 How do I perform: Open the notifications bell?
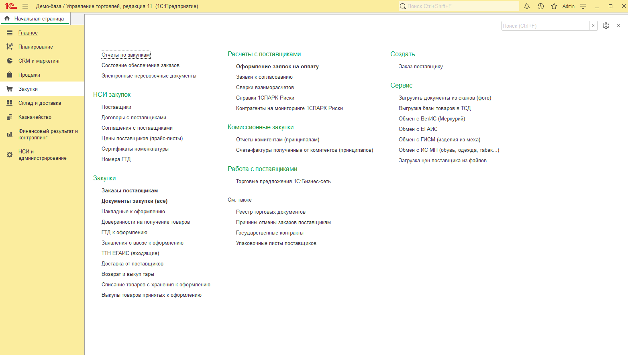coord(527,6)
